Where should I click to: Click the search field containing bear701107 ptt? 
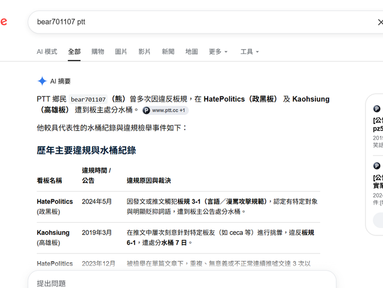coord(205,22)
